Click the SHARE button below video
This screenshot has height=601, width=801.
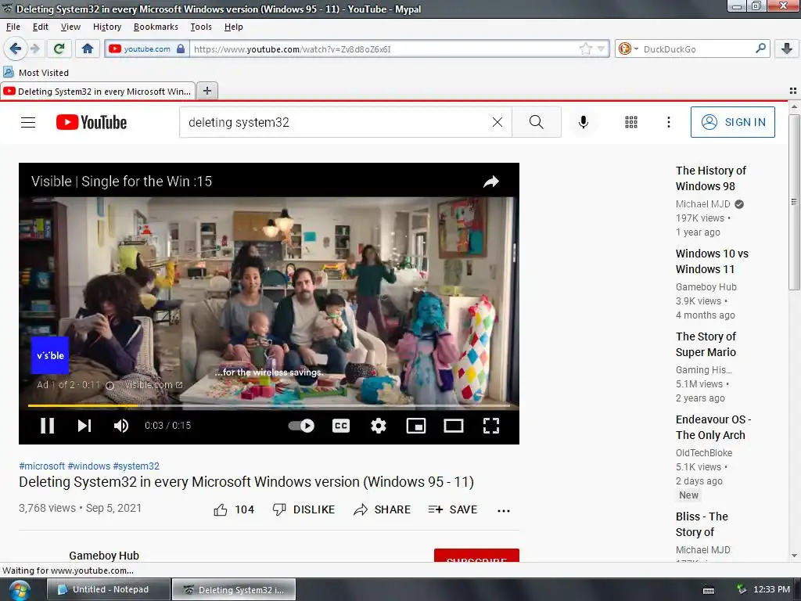pos(382,509)
